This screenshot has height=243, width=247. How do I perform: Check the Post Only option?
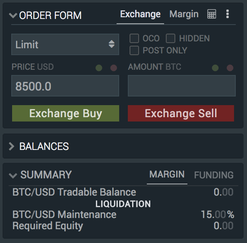[134, 50]
